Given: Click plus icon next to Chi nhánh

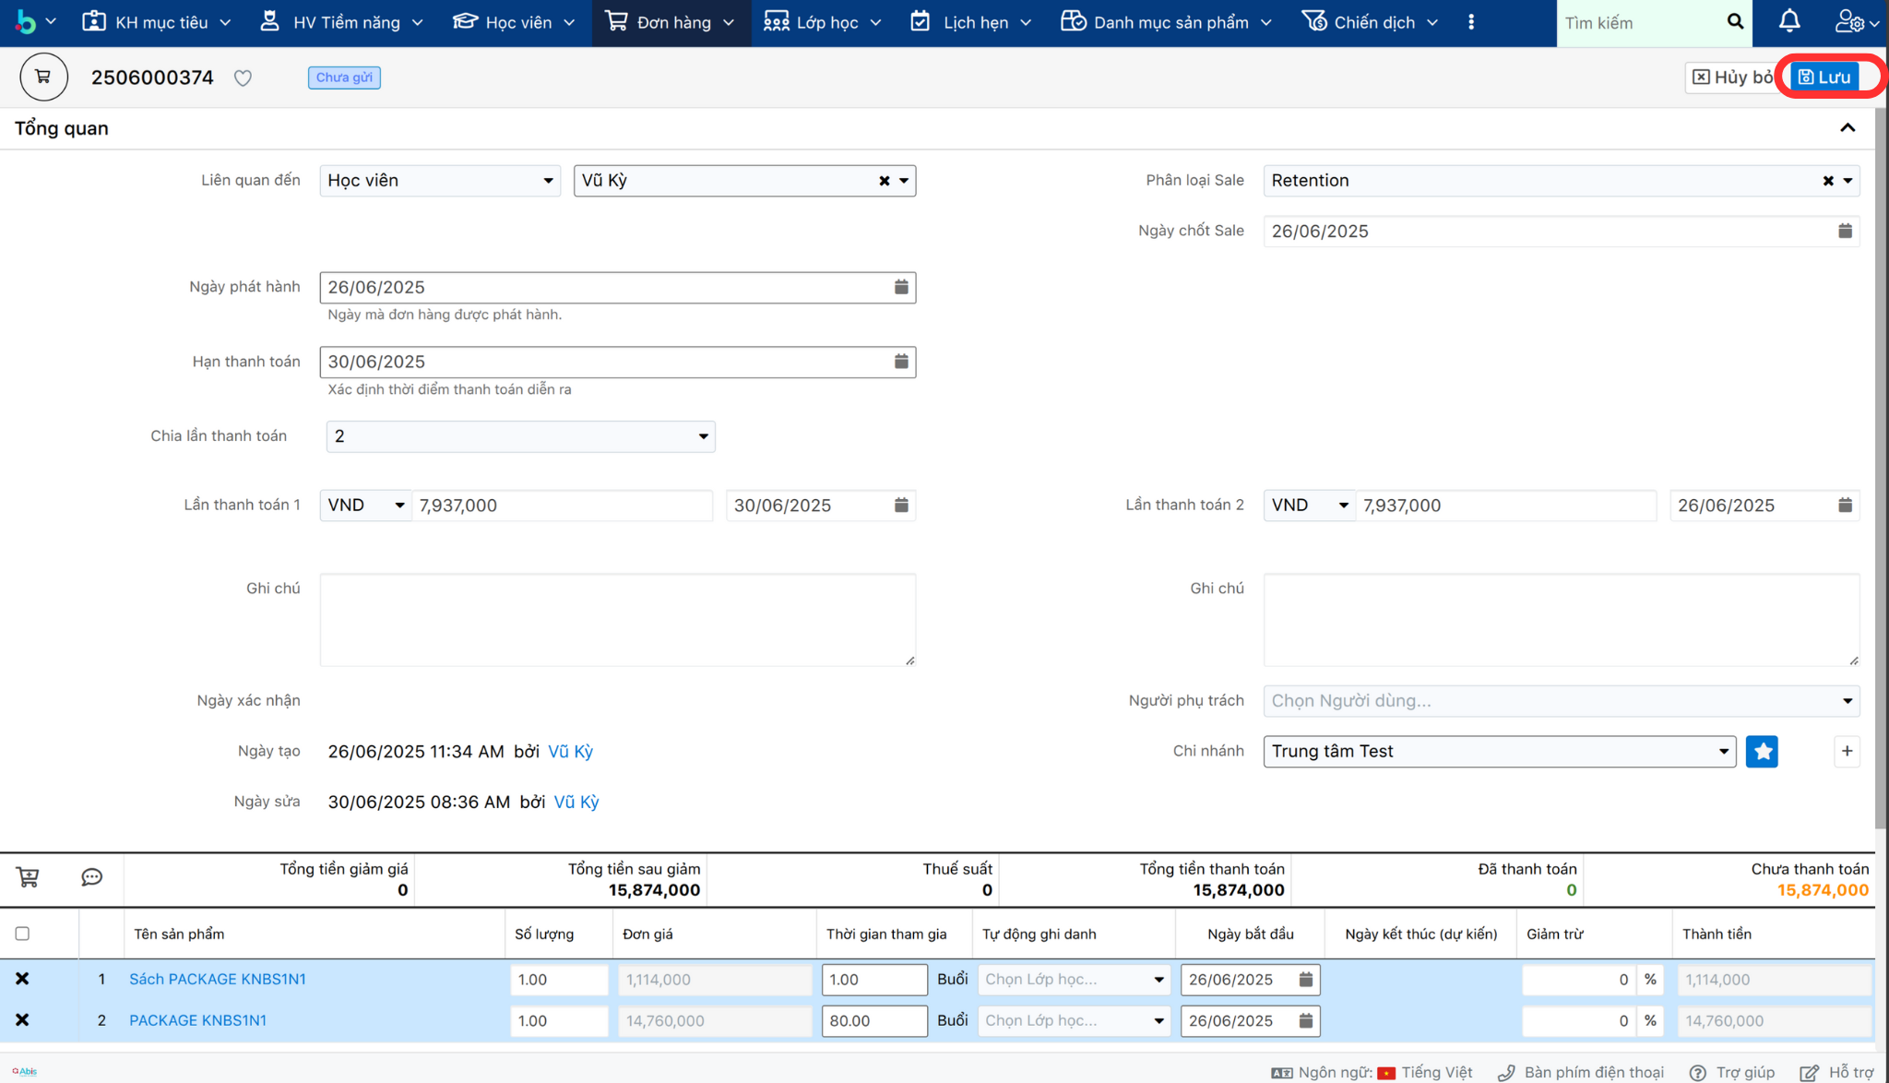Looking at the screenshot, I should click(1847, 752).
